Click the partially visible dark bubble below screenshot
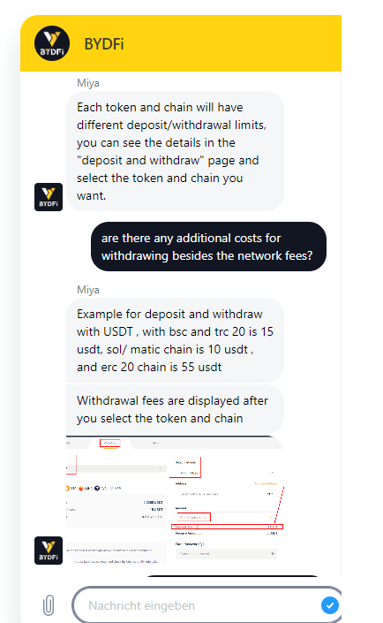Image resolution: width=383 pixels, height=623 pixels. pos(233,575)
